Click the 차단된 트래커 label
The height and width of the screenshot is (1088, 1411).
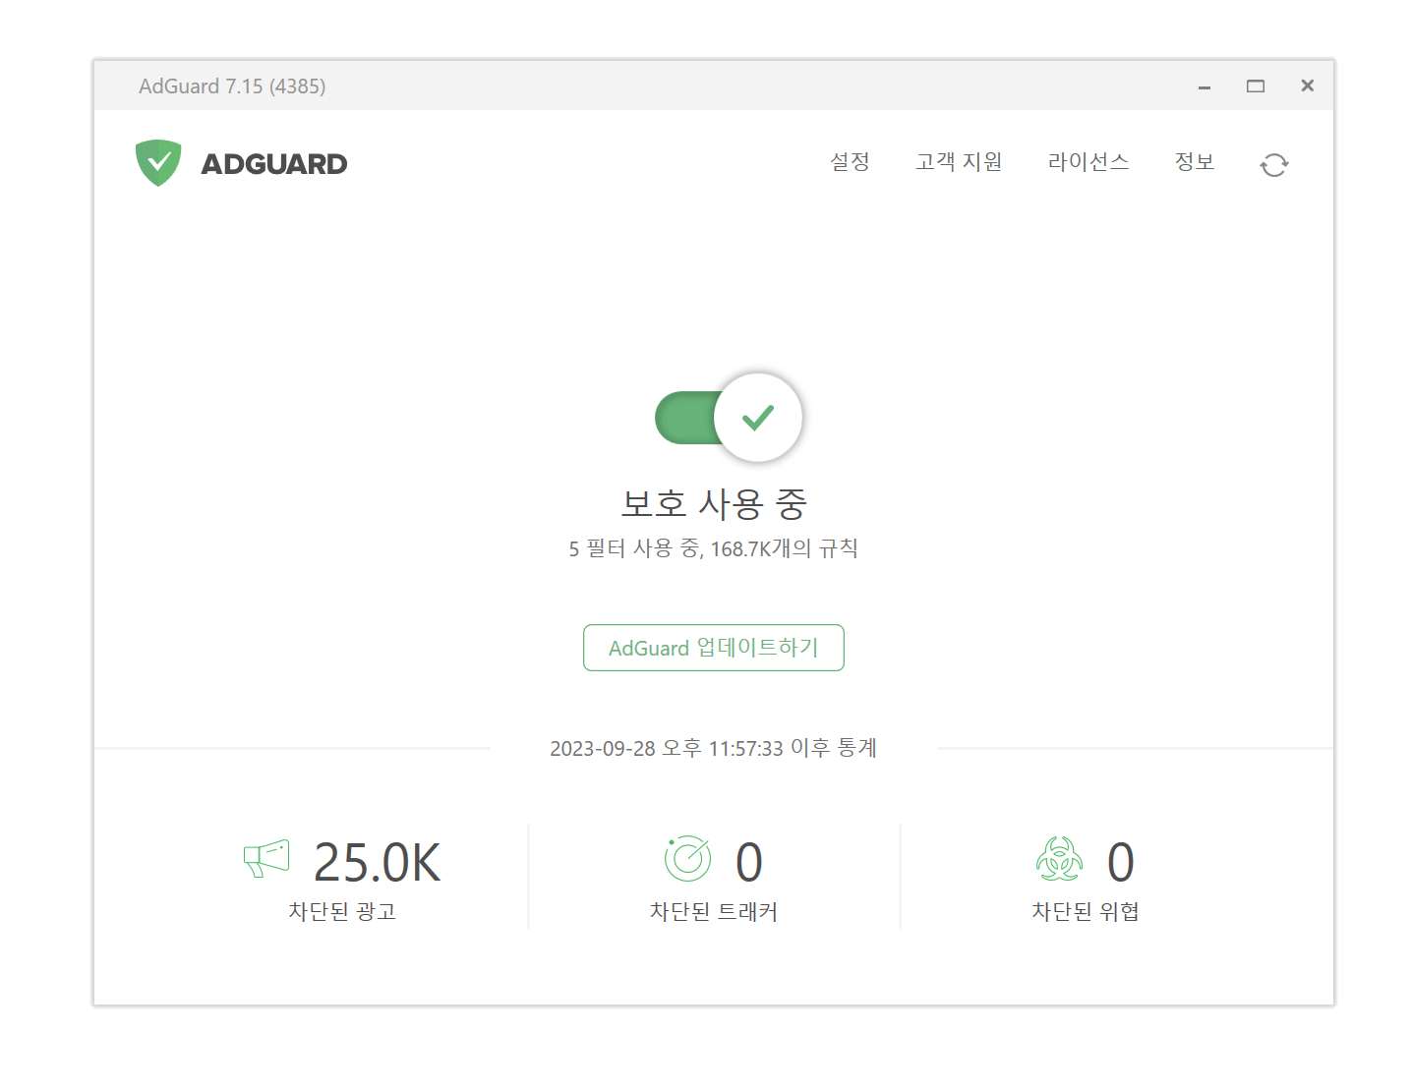click(714, 912)
